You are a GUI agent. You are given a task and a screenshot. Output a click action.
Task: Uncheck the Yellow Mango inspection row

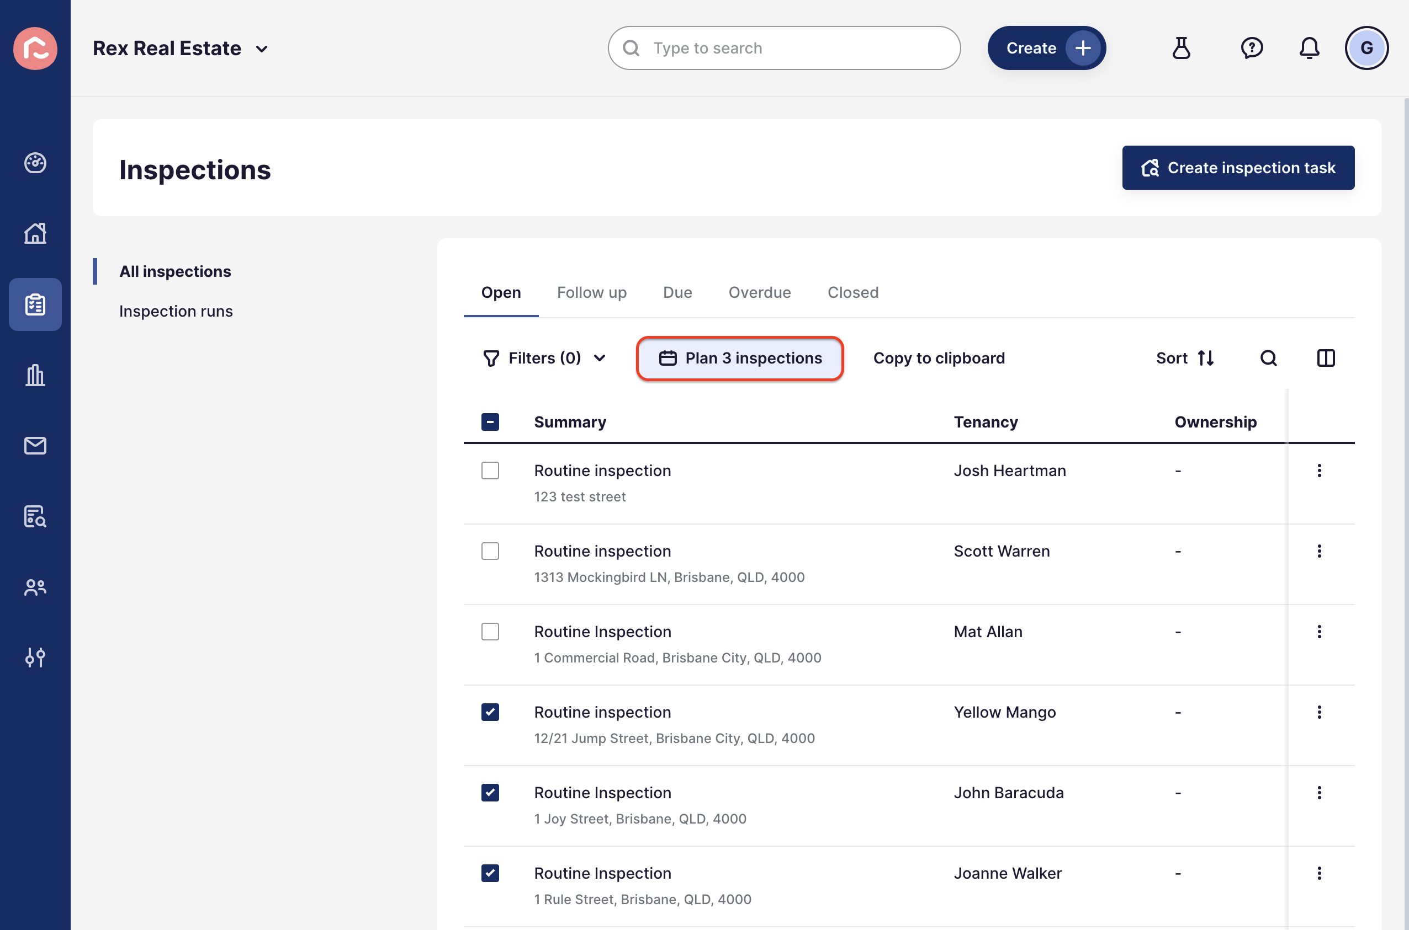click(490, 712)
